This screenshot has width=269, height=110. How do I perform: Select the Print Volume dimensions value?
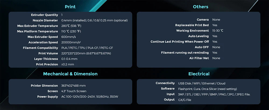pos(86,53)
